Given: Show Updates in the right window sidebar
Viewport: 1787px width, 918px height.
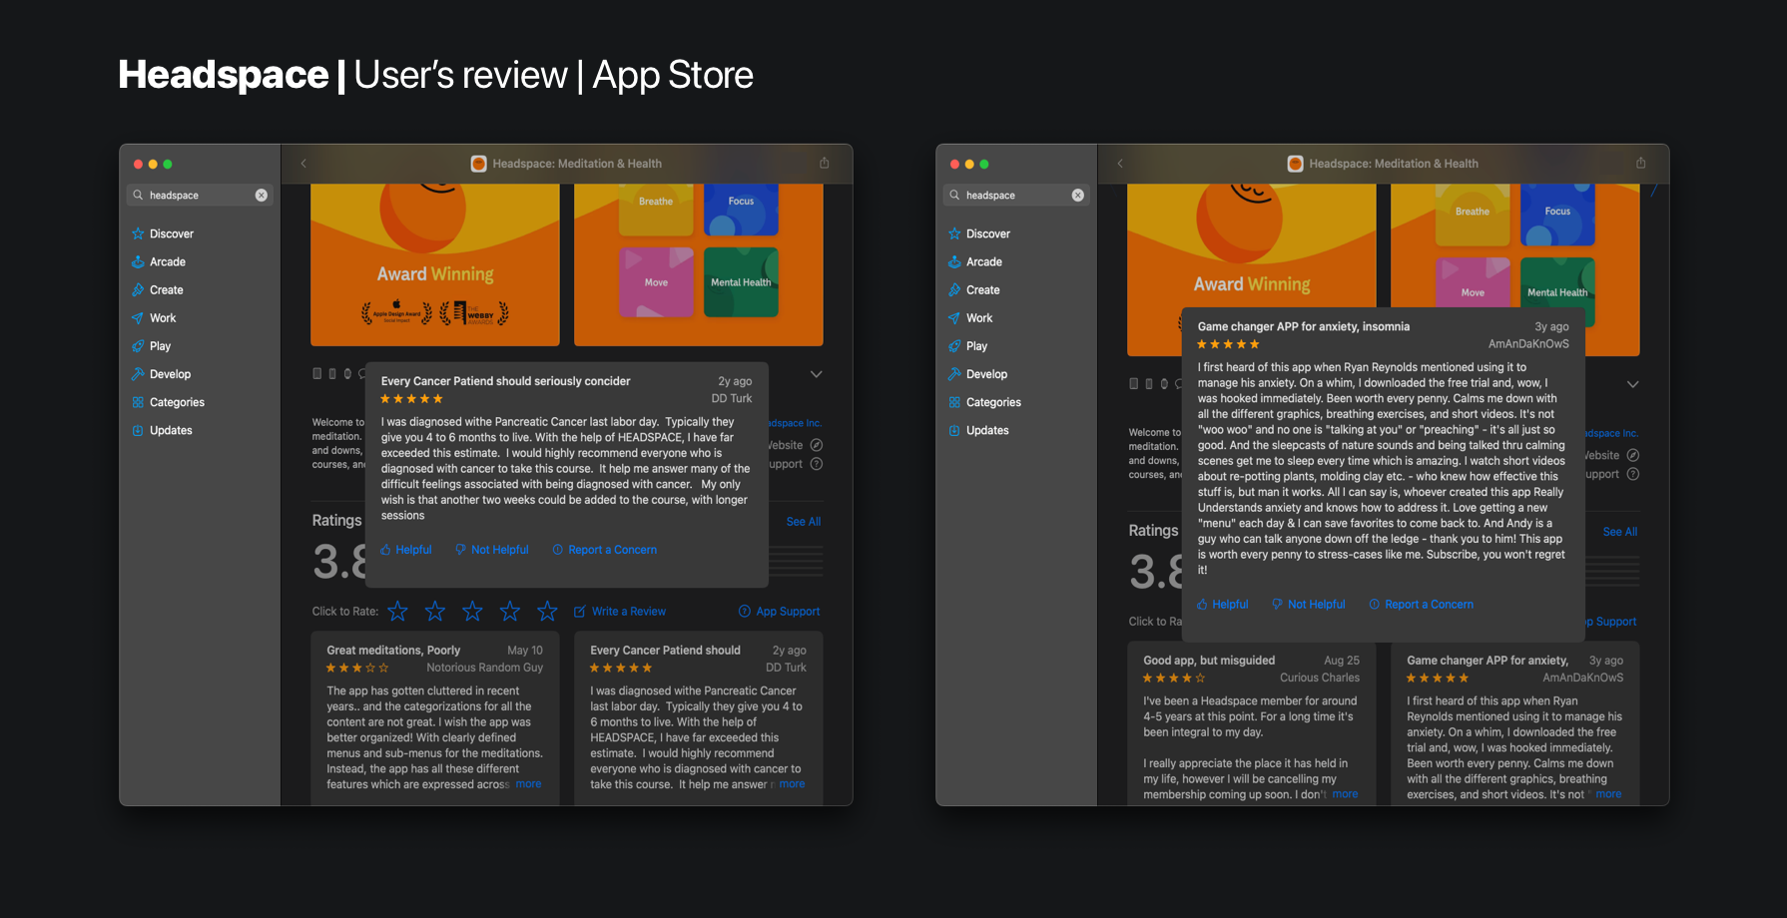Looking at the screenshot, I should point(978,429).
